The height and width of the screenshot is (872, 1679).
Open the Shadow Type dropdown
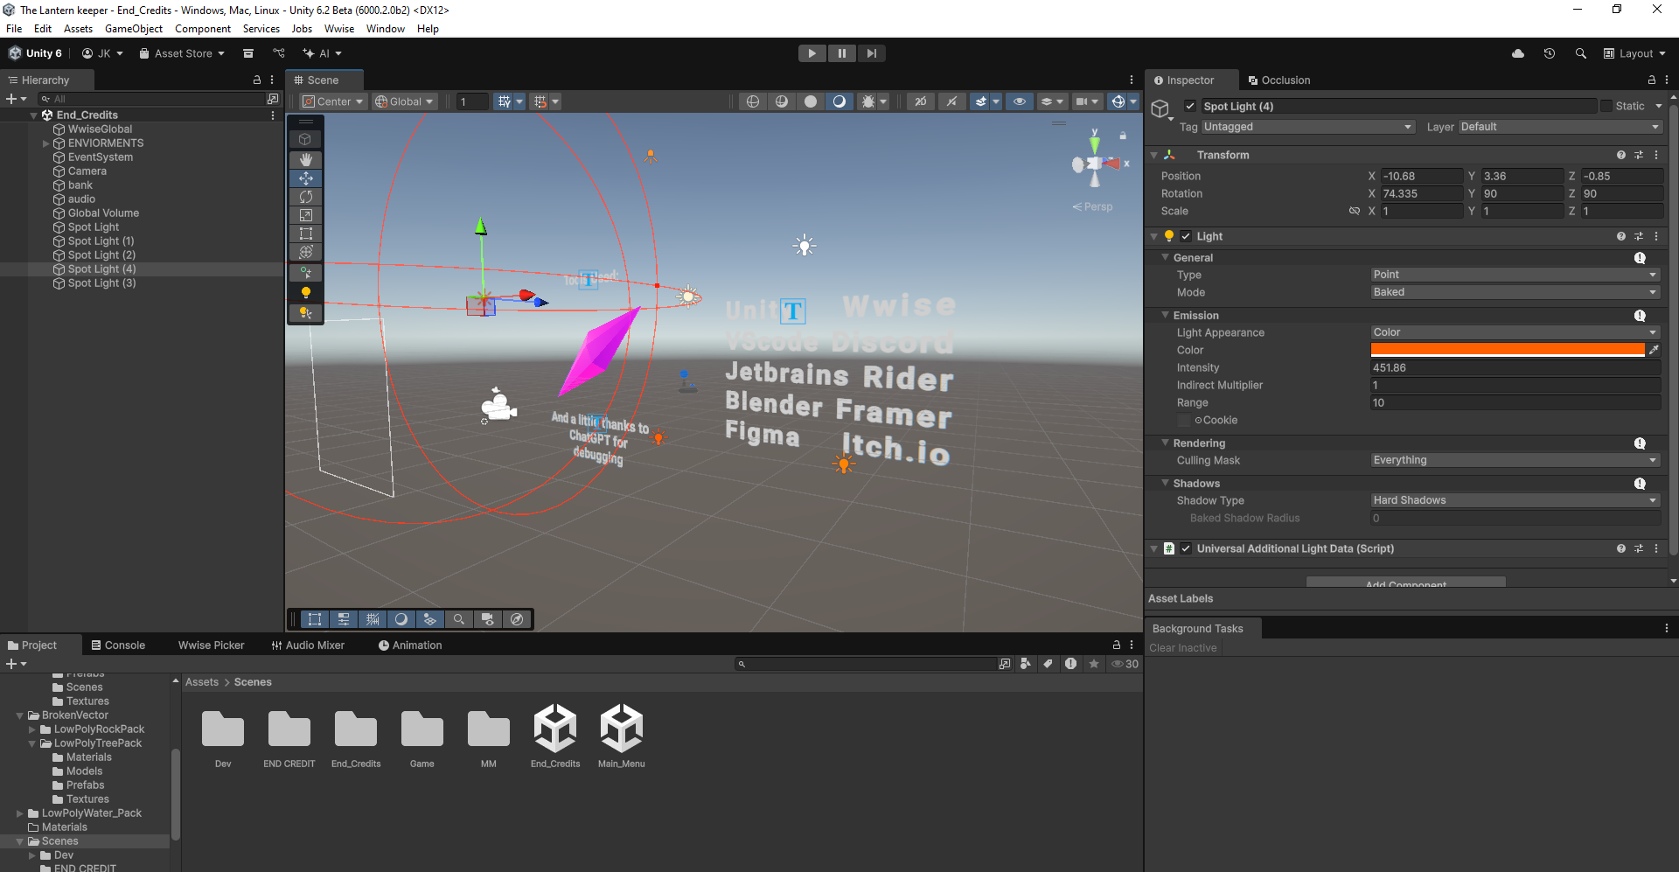[x=1515, y=500]
